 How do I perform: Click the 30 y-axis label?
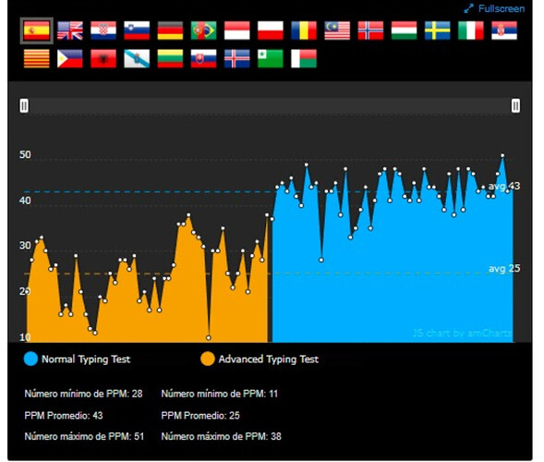25,246
